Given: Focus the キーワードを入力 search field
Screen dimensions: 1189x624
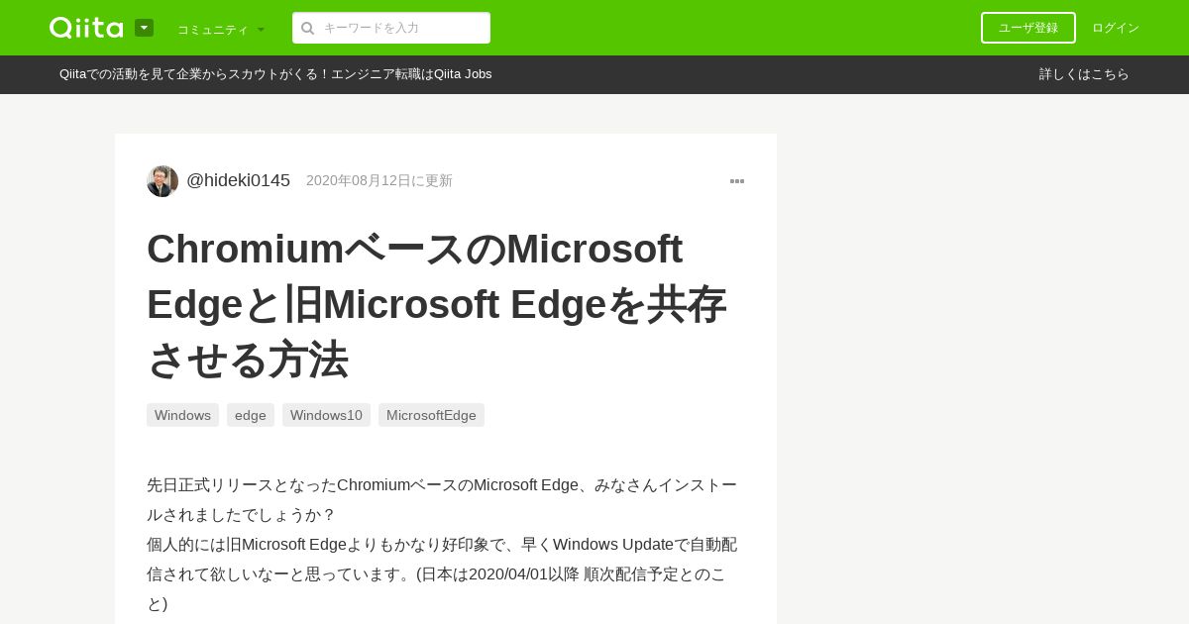Looking at the screenshot, I should [x=391, y=28].
